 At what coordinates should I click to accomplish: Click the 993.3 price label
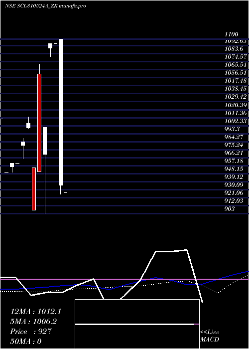pyautogui.click(x=232, y=129)
